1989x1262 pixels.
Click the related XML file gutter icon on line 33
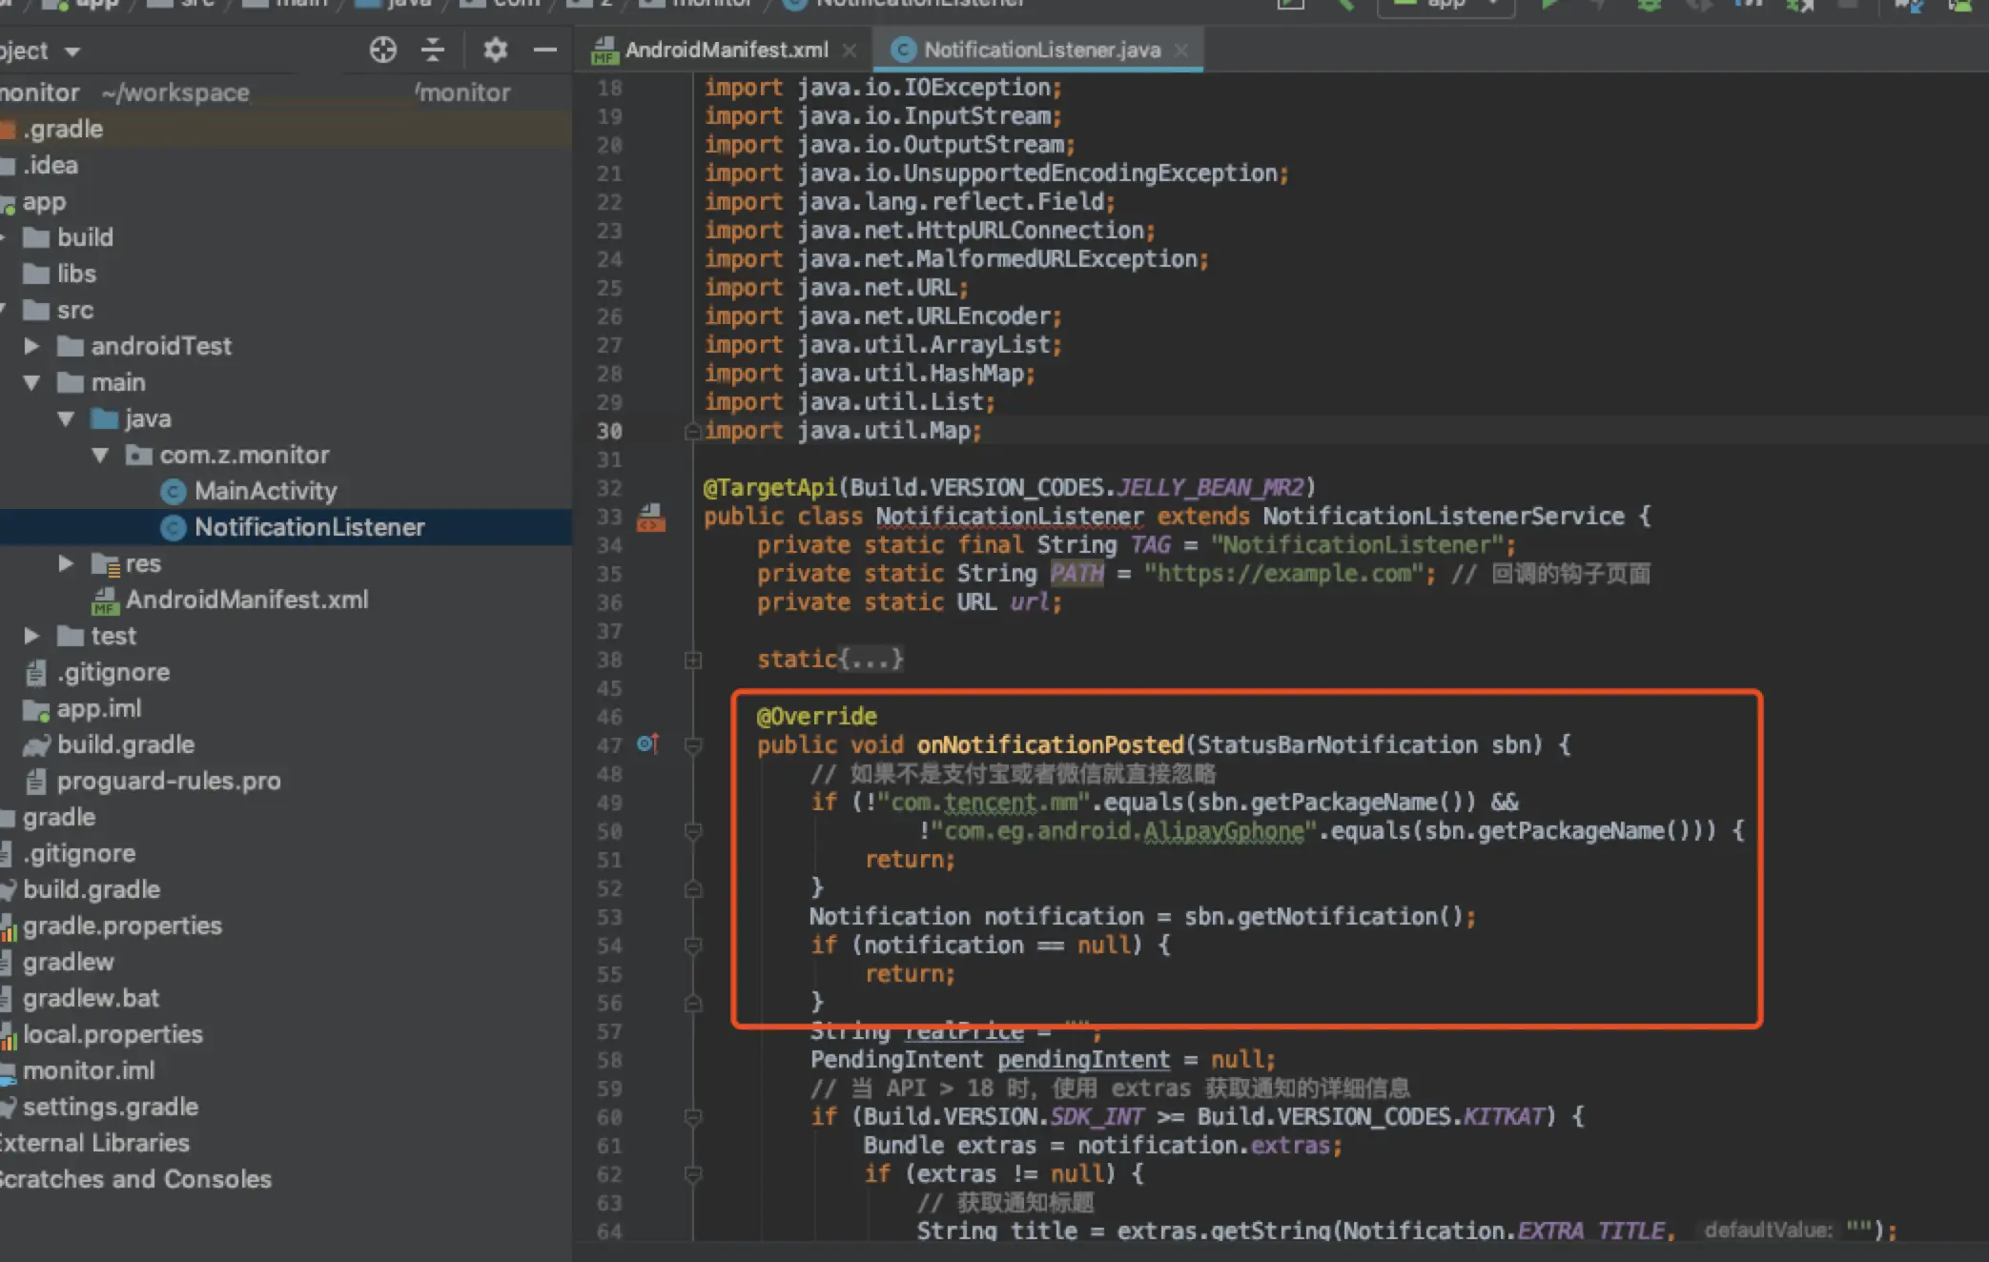[650, 518]
